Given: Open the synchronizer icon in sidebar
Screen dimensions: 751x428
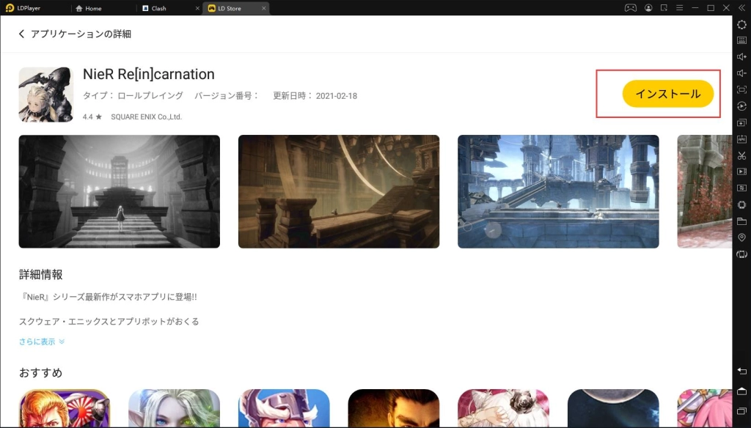Looking at the screenshot, I should tap(742, 188).
